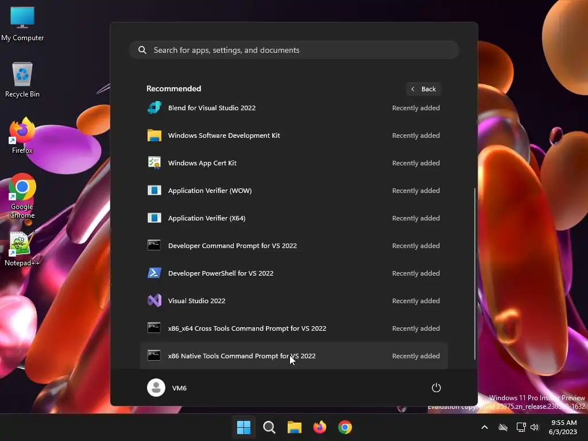Viewport: 588px width, 441px height.
Task: Launch Chrome from the taskbar
Action: pos(345,427)
